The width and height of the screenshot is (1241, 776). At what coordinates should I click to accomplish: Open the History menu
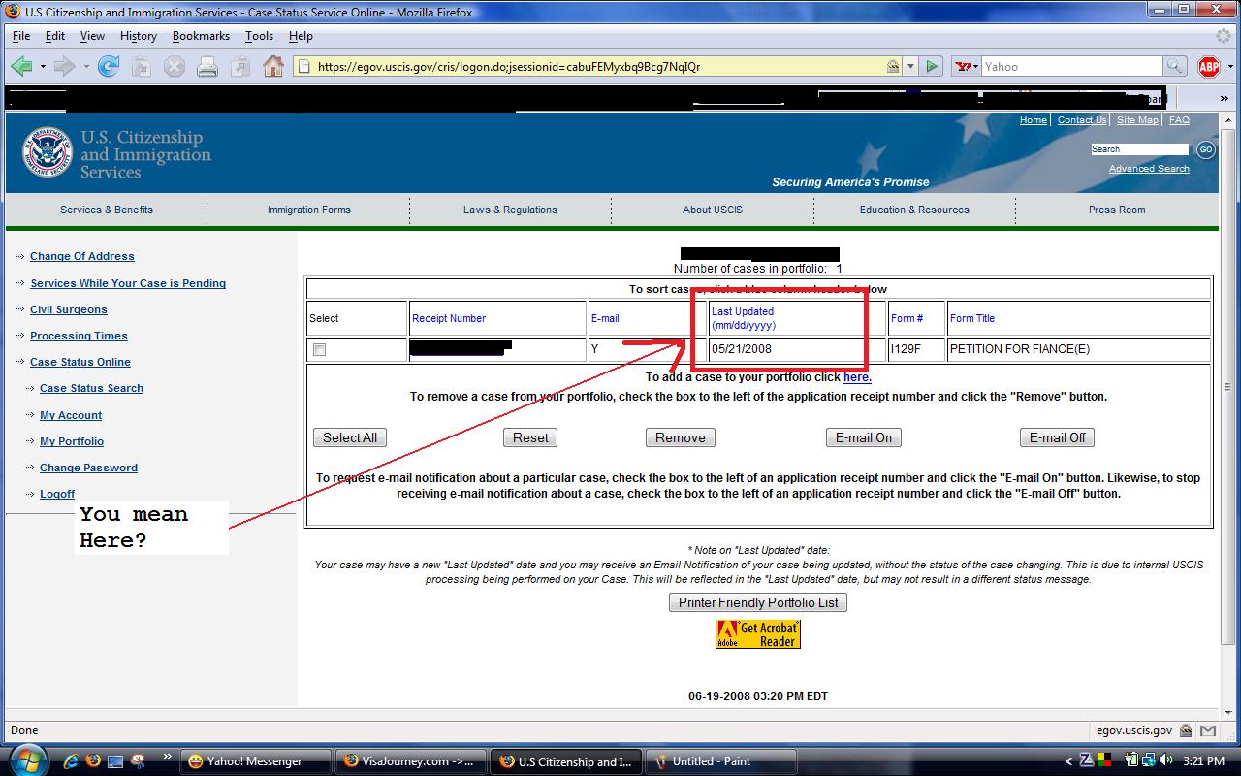[139, 36]
